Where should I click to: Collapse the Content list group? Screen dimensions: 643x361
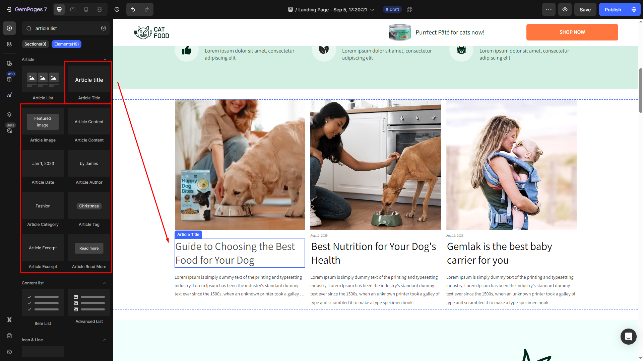105,283
